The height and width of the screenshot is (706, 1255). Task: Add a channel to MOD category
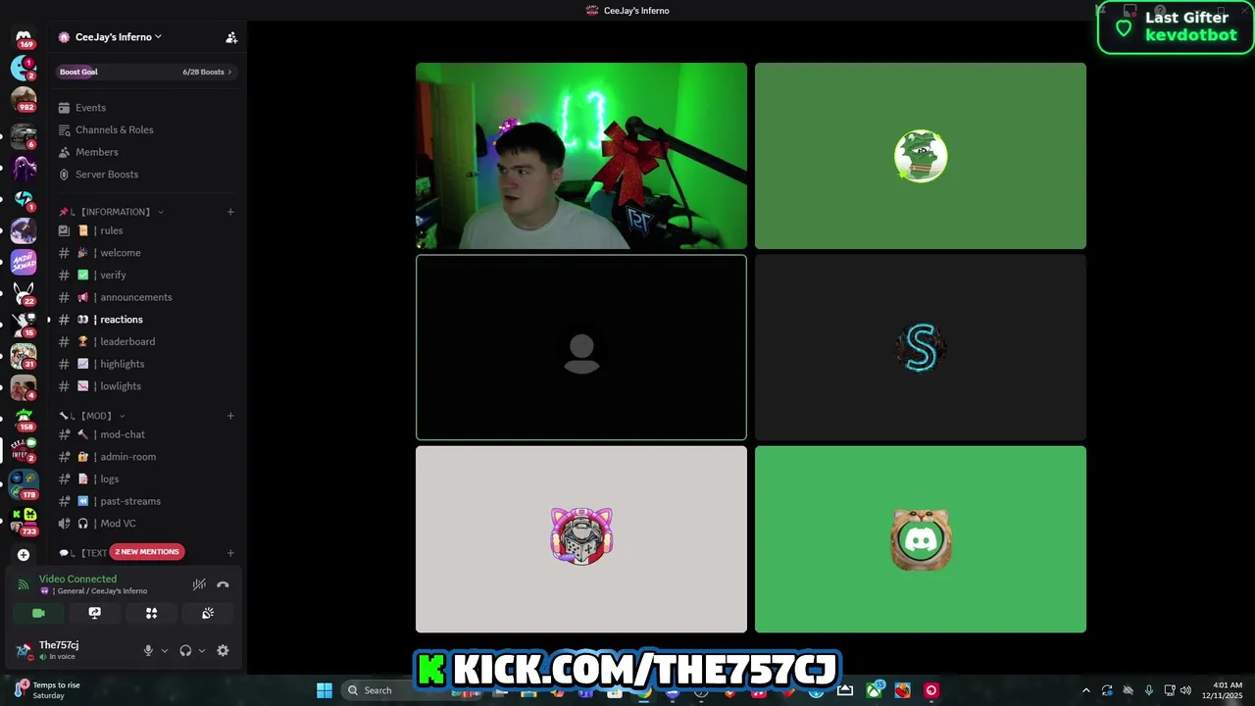point(230,416)
